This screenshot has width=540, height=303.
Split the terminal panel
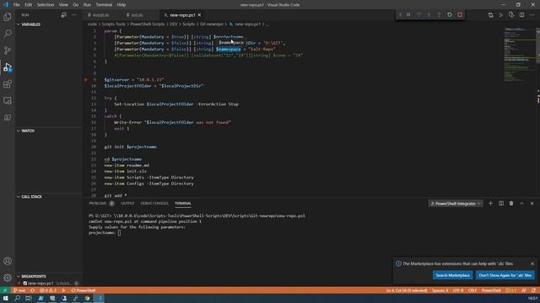(x=500, y=204)
